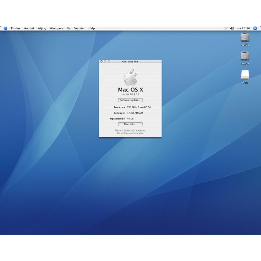The image size is (261, 261).
Task: Open the AirPort wireless status icon
Action: [226, 28]
